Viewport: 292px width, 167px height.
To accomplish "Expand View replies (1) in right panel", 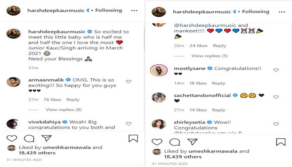I will [x=209, y=56].
